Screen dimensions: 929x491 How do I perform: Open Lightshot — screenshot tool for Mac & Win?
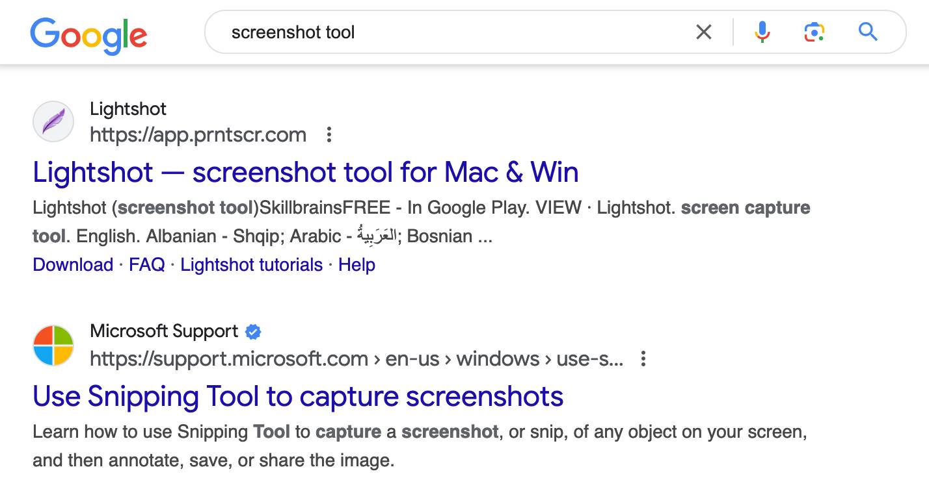[306, 172]
